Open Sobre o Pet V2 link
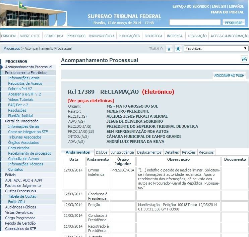Image resolution: width=249 pixels, height=237 pixels. (20, 89)
